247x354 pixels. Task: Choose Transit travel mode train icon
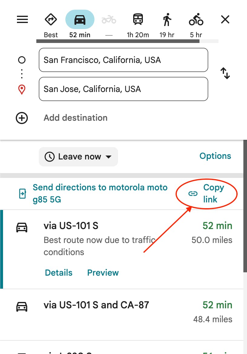(x=138, y=20)
